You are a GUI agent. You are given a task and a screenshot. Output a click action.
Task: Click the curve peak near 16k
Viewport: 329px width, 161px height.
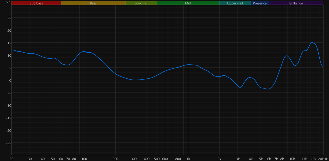click(312, 42)
